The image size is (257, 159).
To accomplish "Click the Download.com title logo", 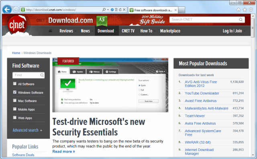I will tap(71, 20).
